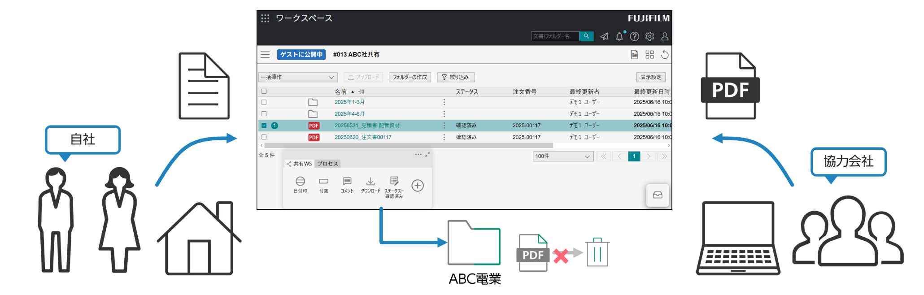Click the 日付印 date stamp icon
Image resolution: width=924 pixels, height=295 pixels.
[300, 182]
